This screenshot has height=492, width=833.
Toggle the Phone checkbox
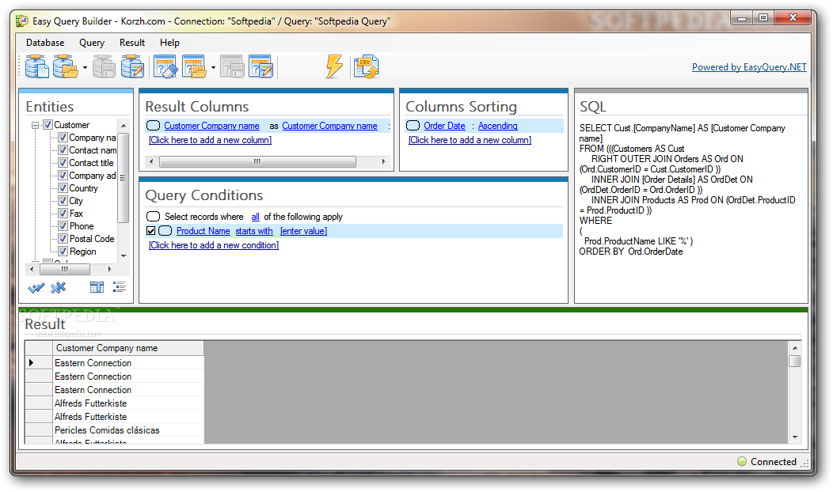tap(63, 226)
